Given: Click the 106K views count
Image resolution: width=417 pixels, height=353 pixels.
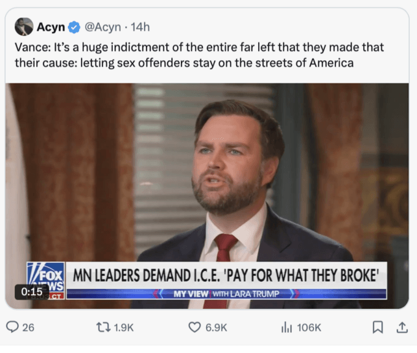Looking at the screenshot, I should (x=309, y=328).
